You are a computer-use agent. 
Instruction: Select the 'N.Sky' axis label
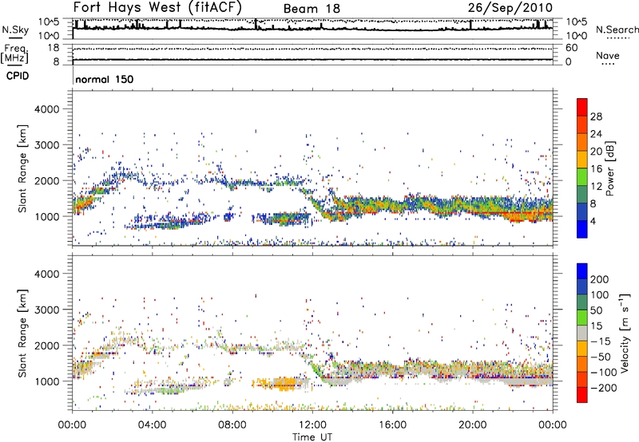tap(15, 30)
